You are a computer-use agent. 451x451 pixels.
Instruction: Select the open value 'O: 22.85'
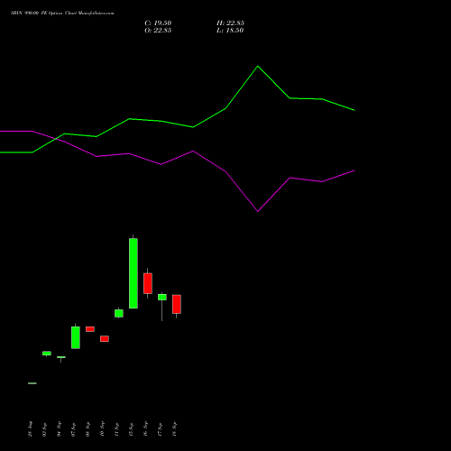pyautogui.click(x=158, y=31)
